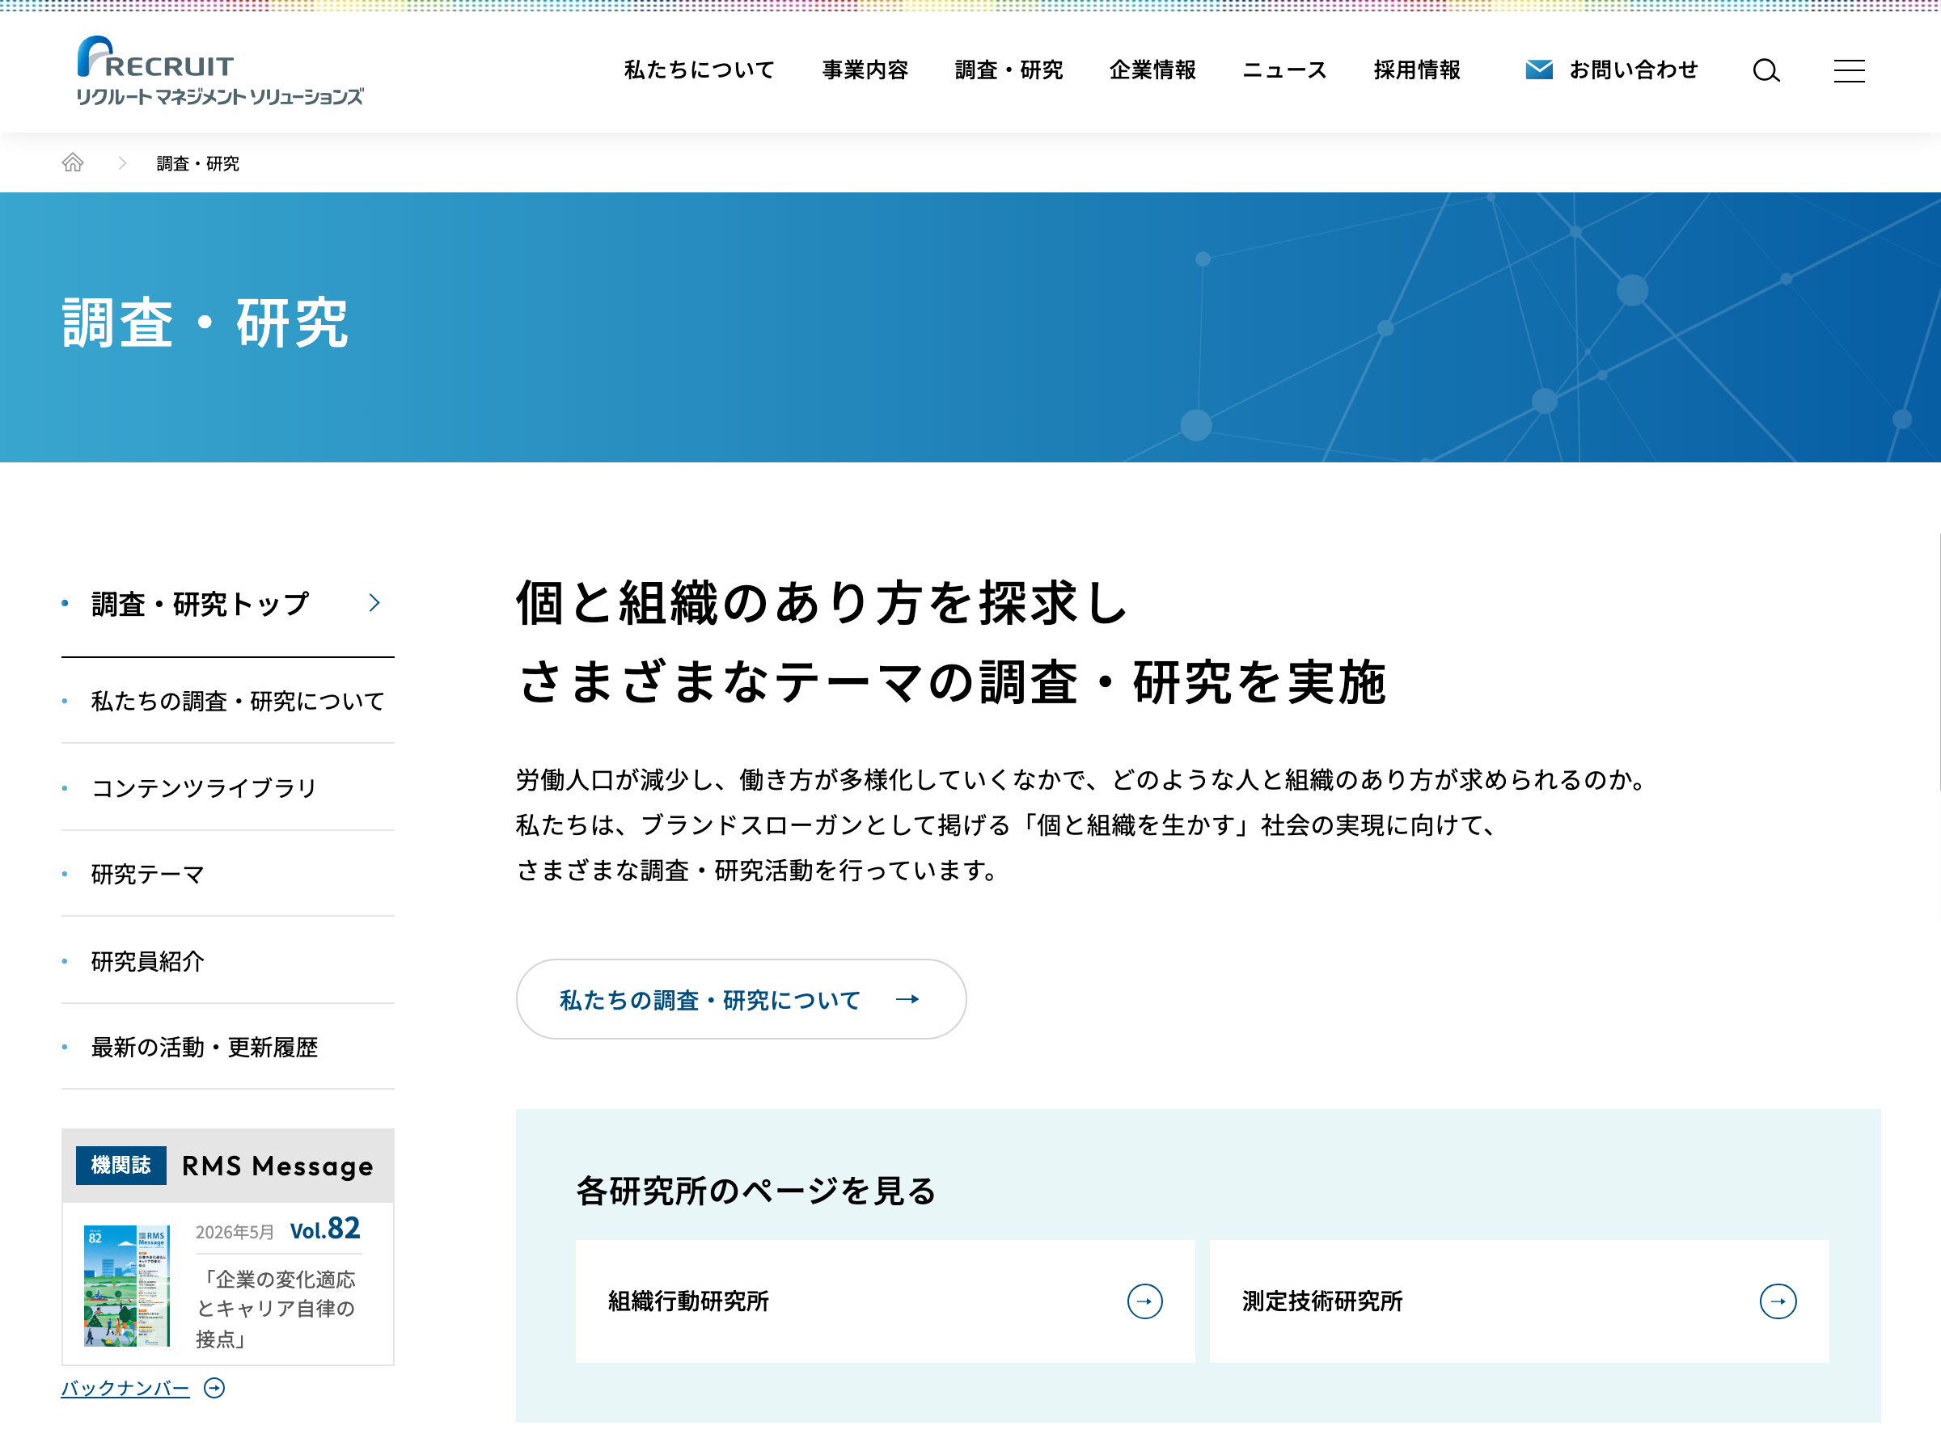The width and height of the screenshot is (1941, 1455).
Task: Open the site search magnifier icon
Action: [x=1766, y=70]
